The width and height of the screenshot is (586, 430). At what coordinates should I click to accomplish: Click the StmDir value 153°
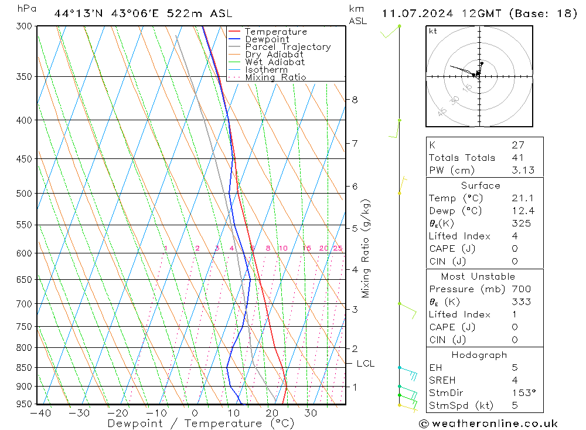click(523, 393)
